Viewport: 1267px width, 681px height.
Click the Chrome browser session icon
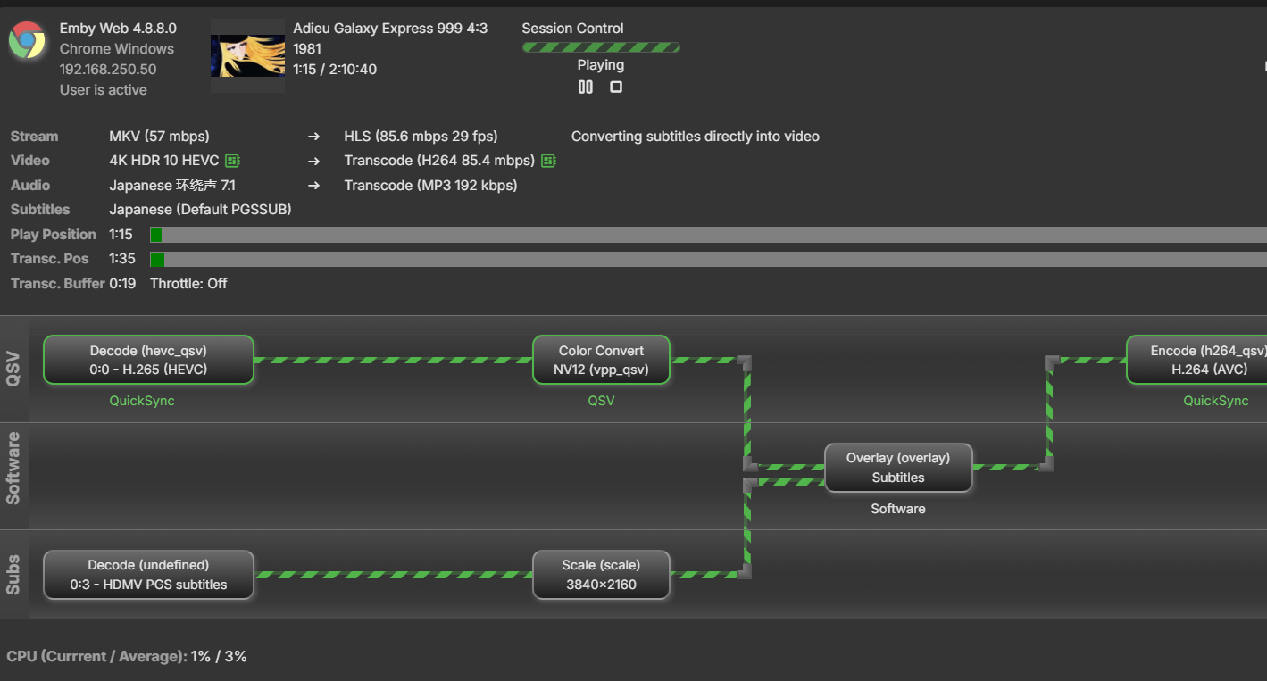(28, 39)
